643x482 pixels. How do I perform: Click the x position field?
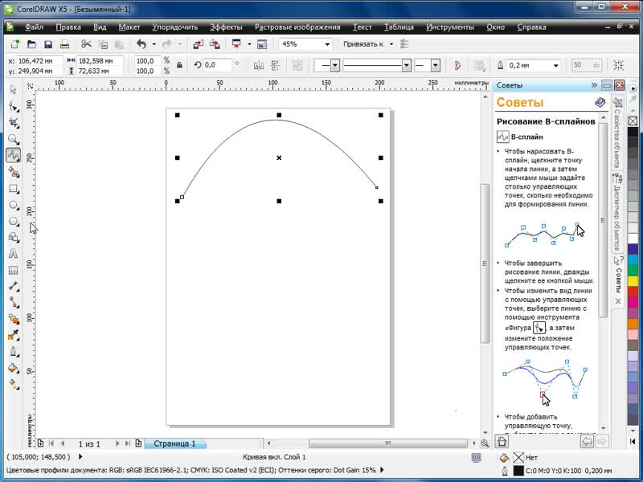(39, 61)
